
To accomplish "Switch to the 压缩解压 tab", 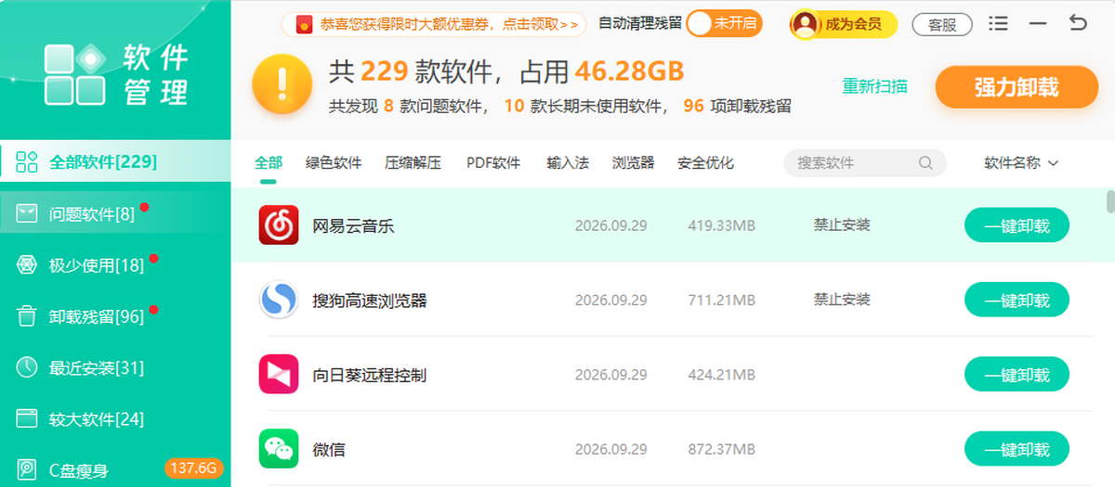I will [x=413, y=163].
